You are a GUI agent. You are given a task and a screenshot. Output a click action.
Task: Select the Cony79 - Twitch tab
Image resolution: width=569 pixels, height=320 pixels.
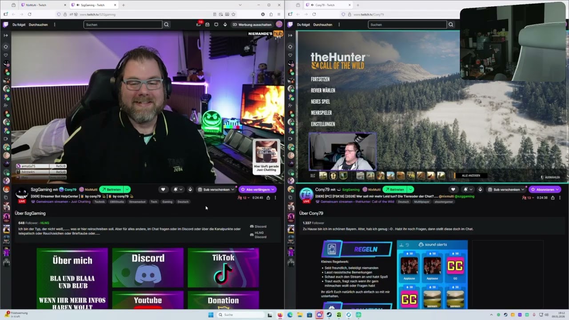(x=328, y=5)
